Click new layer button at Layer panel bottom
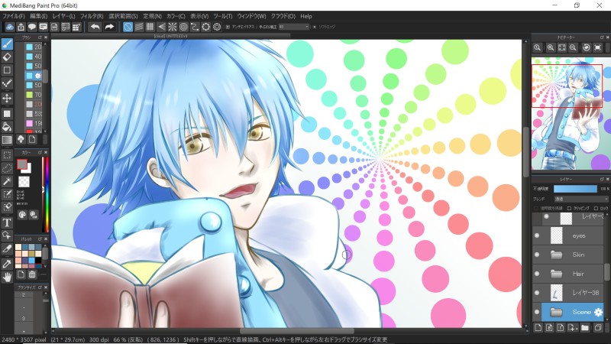 (x=538, y=328)
